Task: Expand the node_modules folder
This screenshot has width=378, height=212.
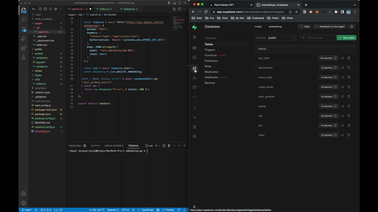Action: point(43,19)
